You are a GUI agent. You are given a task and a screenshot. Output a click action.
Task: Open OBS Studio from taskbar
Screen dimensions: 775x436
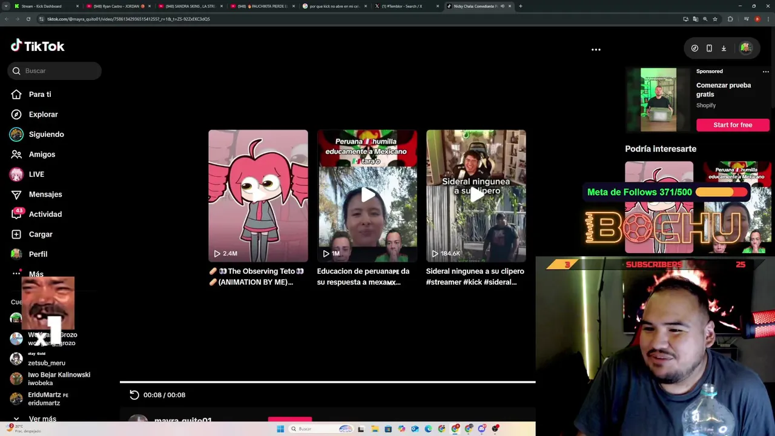click(x=495, y=429)
